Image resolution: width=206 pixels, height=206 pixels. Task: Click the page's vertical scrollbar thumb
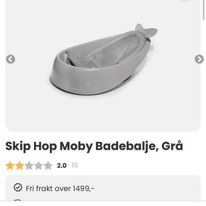[204, 10]
